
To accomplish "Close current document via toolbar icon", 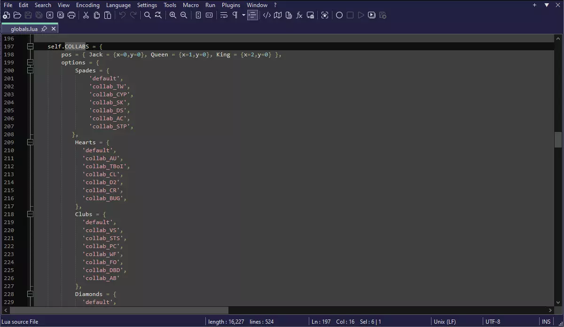I will [50, 15].
